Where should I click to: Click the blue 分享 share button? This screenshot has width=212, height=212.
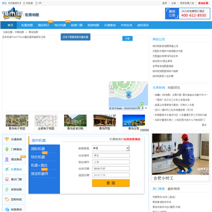(127, 38)
